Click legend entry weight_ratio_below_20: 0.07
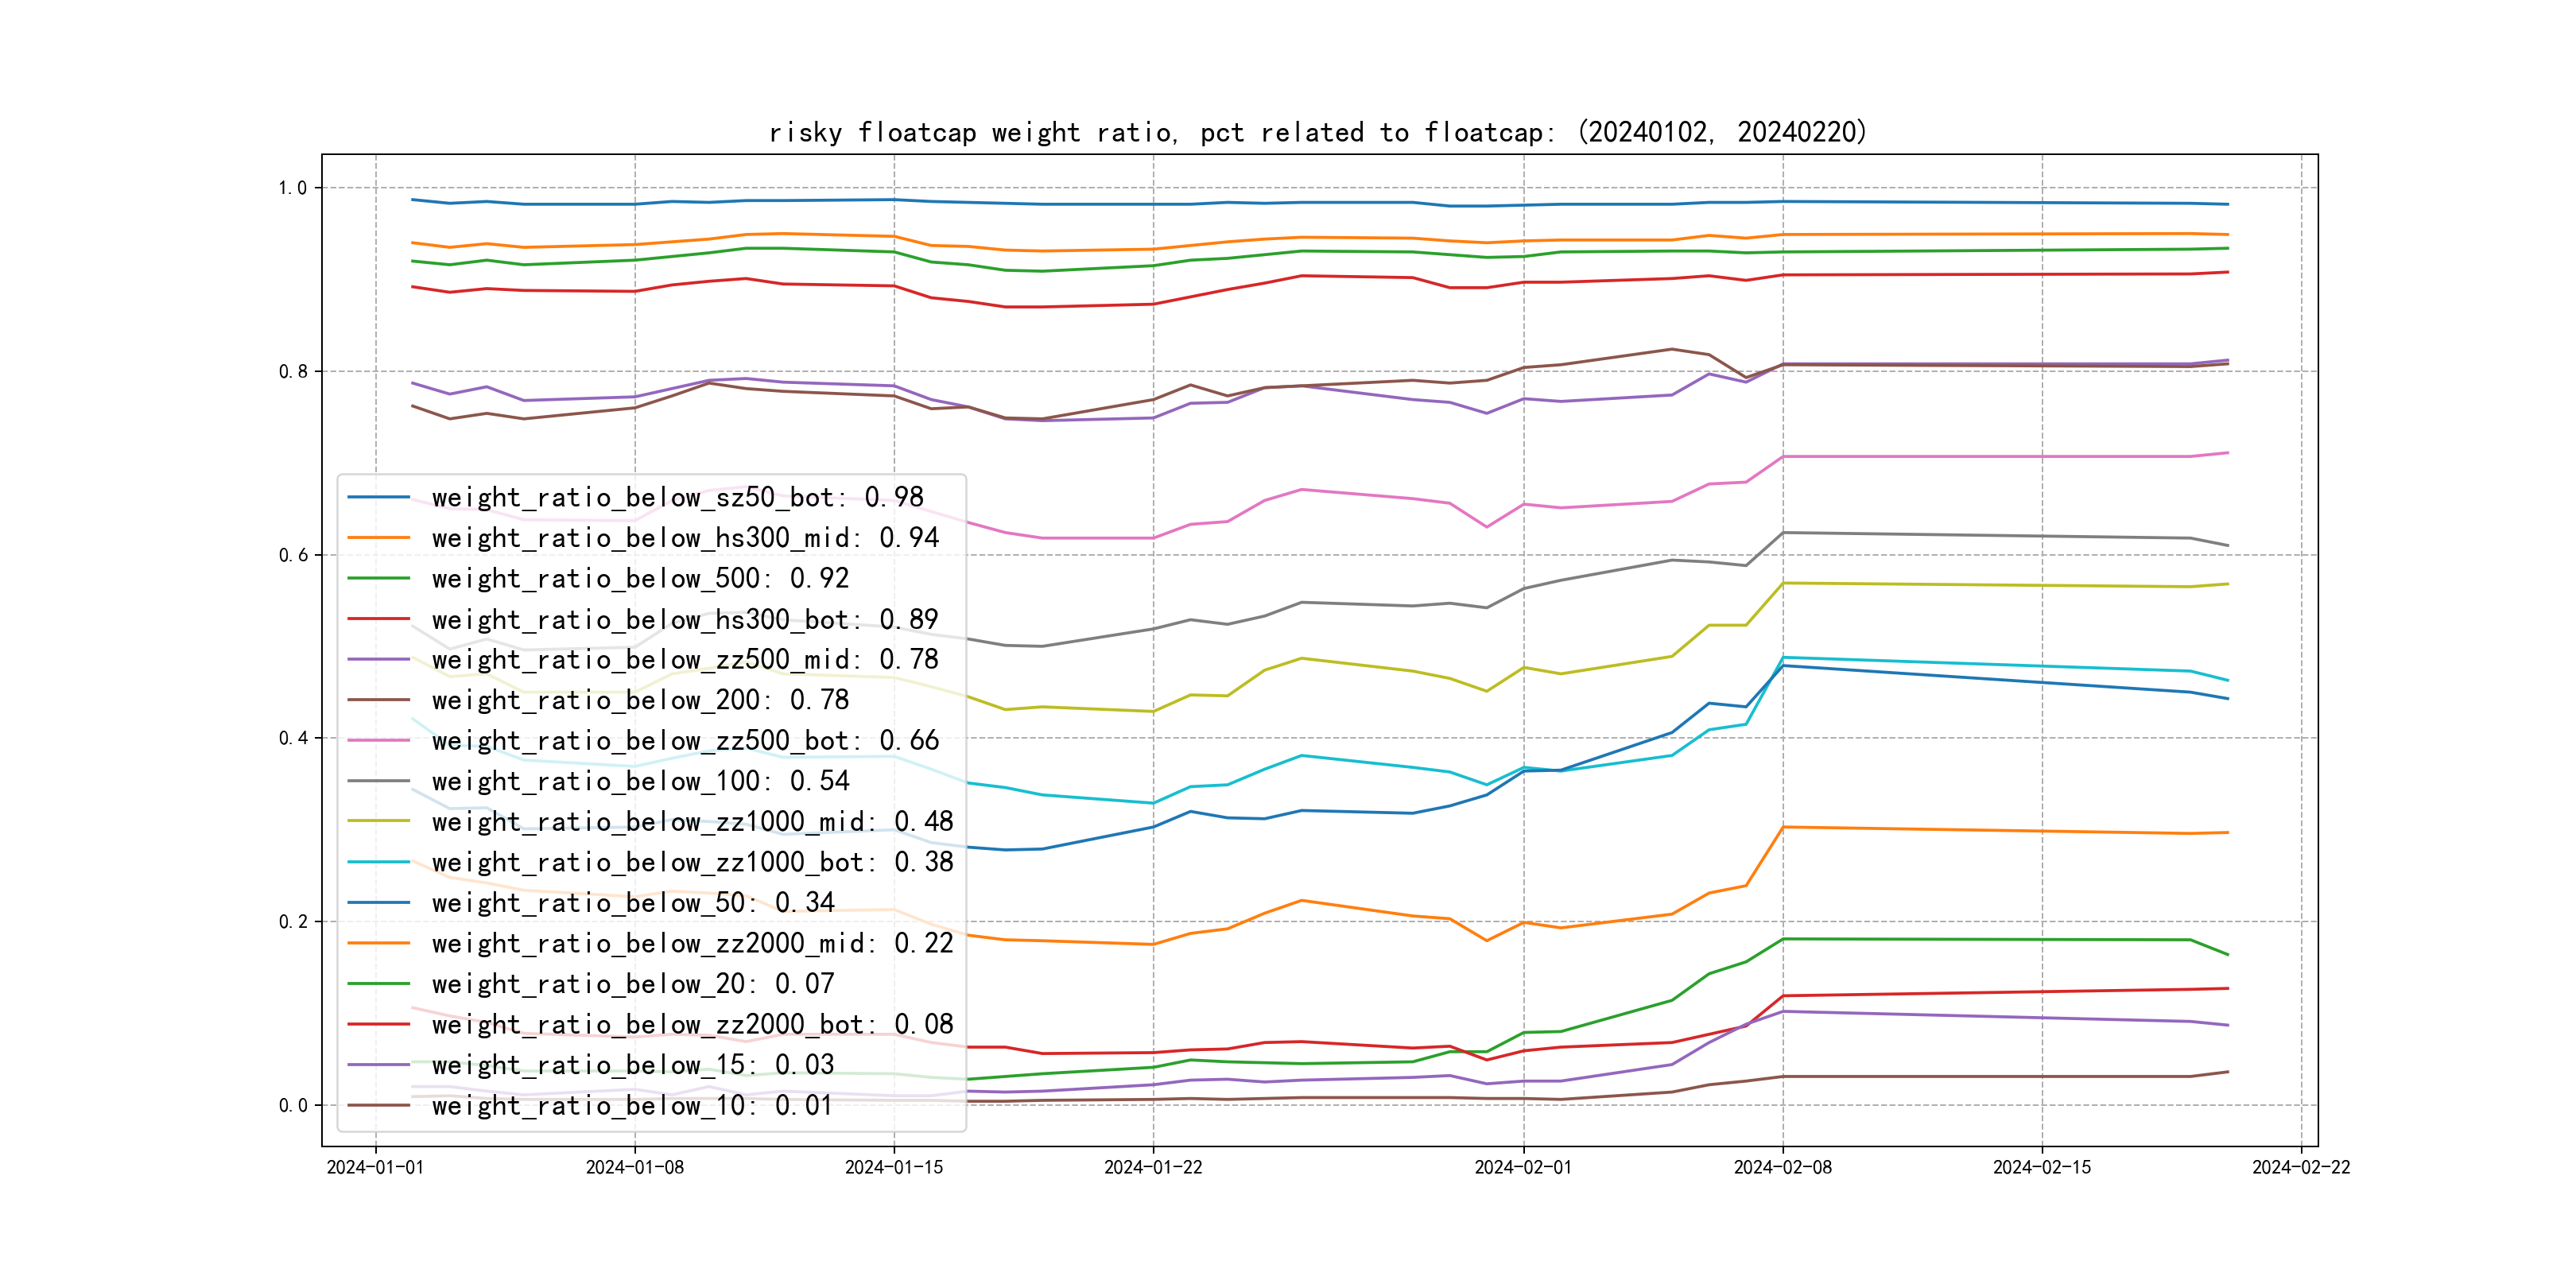2576x1288 pixels. pyautogui.click(x=632, y=983)
